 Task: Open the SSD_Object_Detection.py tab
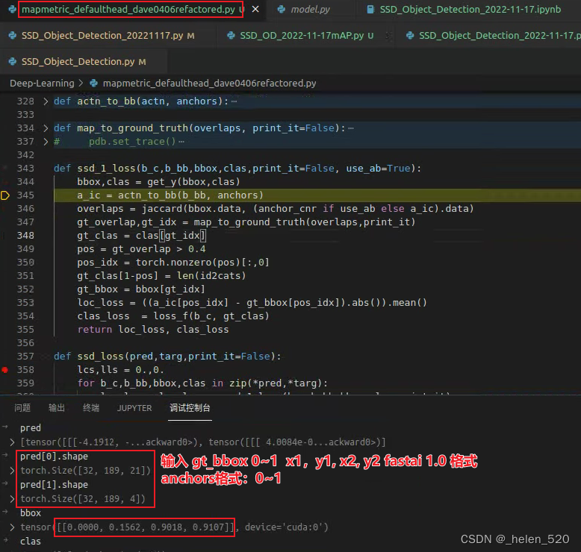(x=77, y=61)
